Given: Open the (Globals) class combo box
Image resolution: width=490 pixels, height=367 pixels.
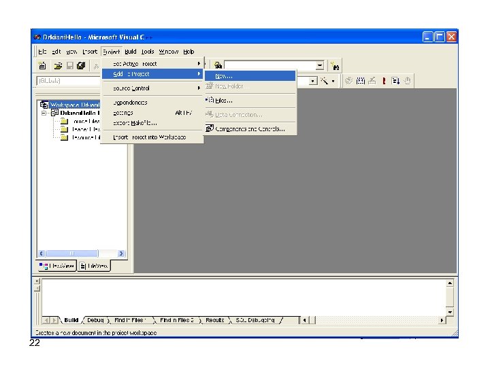Looking at the screenshot, I should tap(69, 81).
